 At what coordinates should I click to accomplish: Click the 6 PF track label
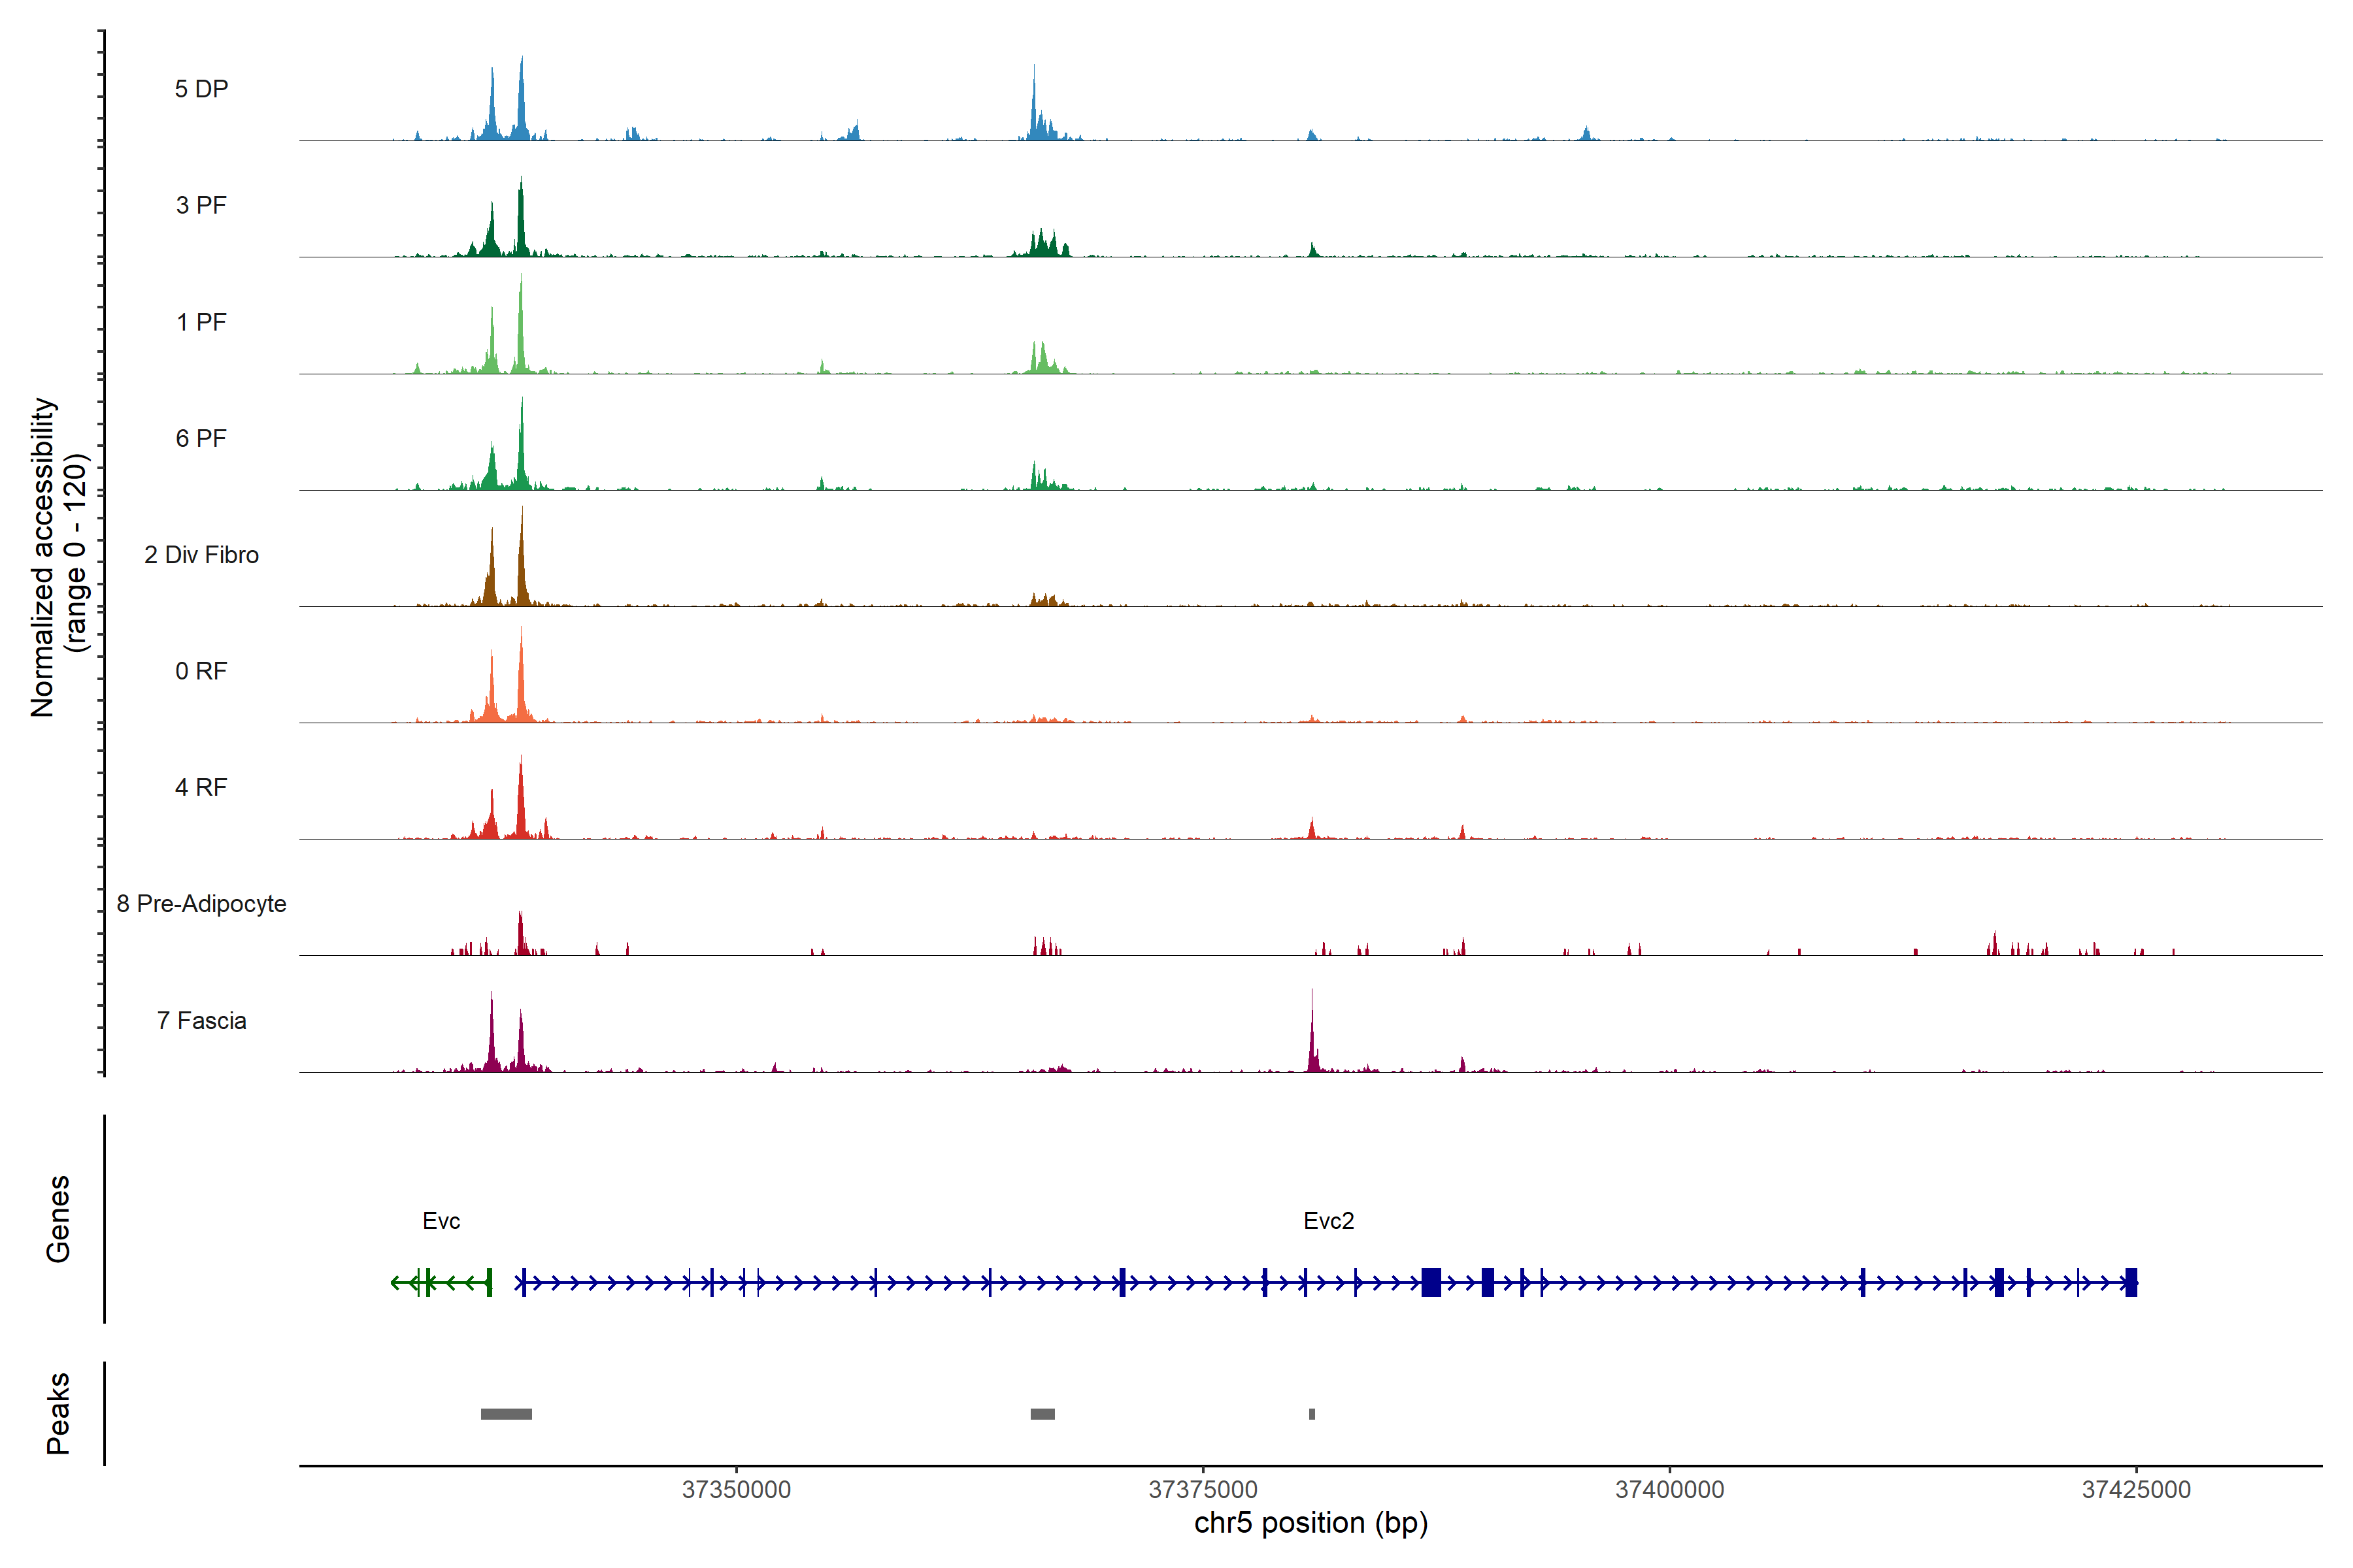201,438
